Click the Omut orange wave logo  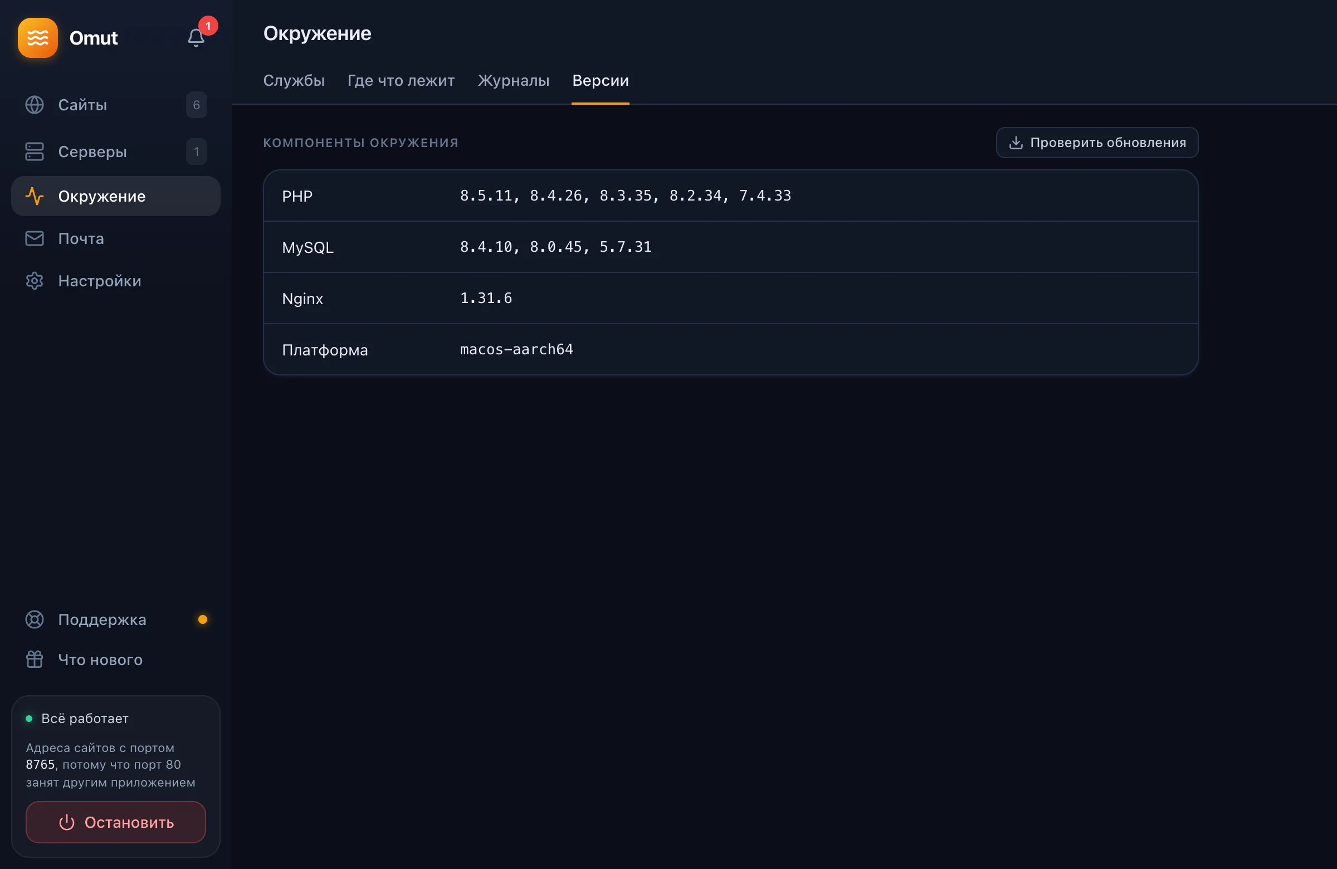38,38
